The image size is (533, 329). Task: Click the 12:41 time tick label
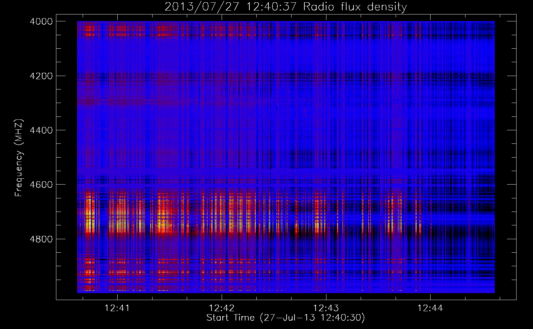pyautogui.click(x=117, y=308)
